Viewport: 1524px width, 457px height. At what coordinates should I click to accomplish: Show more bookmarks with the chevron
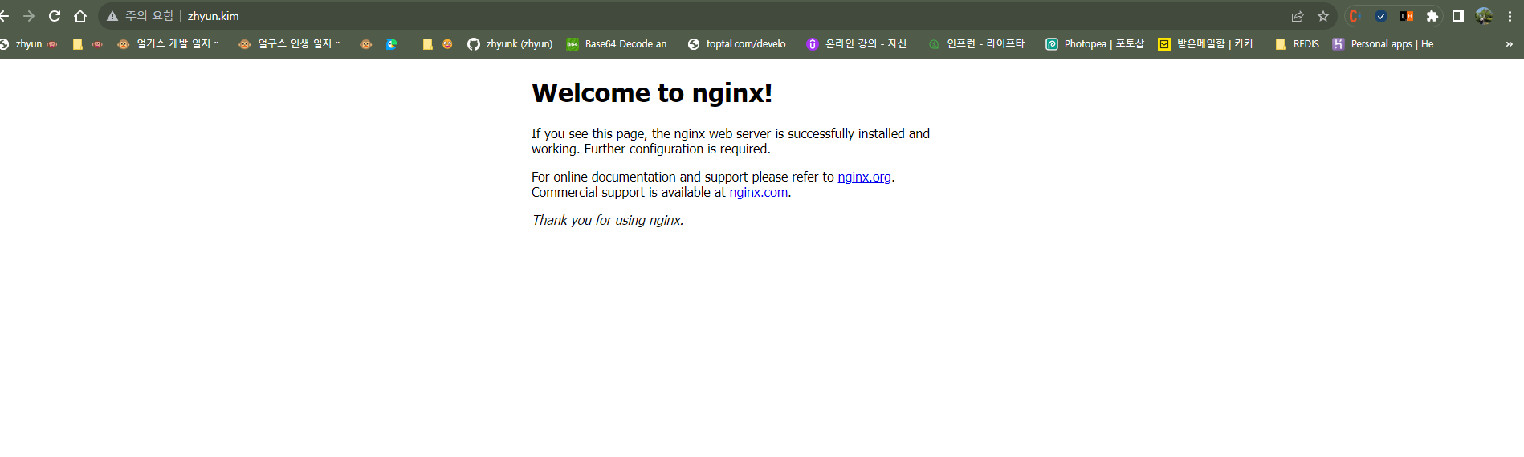point(1509,44)
